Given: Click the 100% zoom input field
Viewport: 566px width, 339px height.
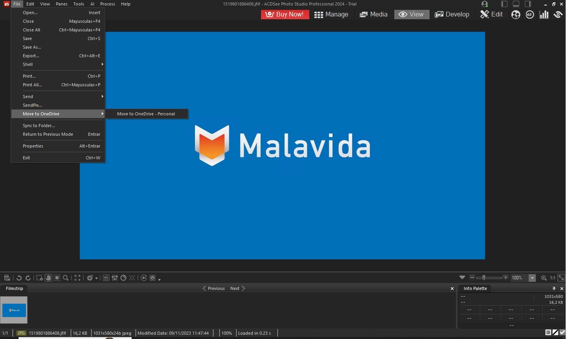Looking at the screenshot, I should pyautogui.click(x=519, y=278).
